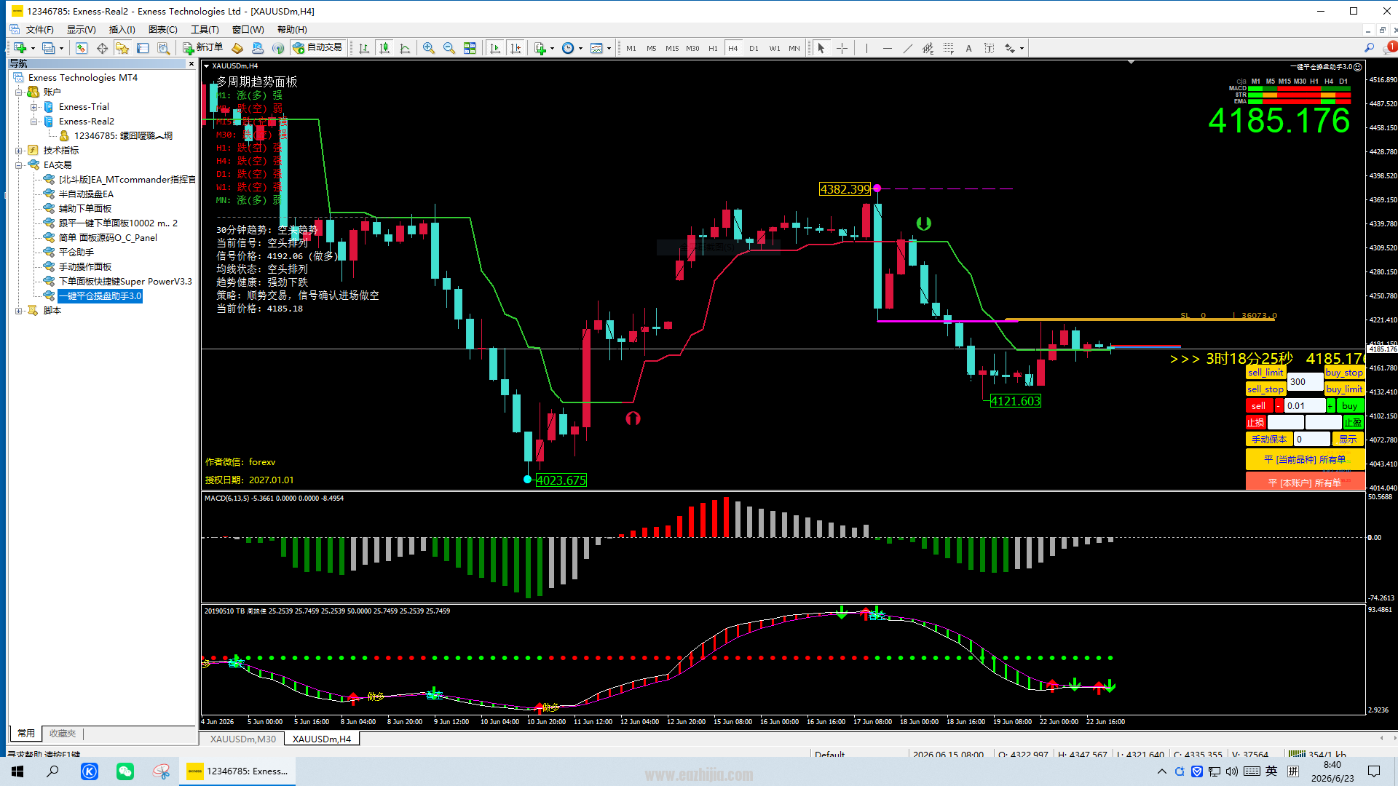
Task: Click the red sell button
Action: pos(1259,406)
